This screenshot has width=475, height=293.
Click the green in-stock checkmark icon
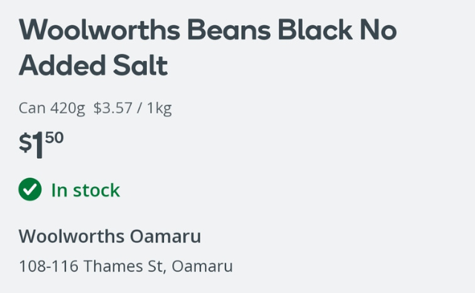30,189
